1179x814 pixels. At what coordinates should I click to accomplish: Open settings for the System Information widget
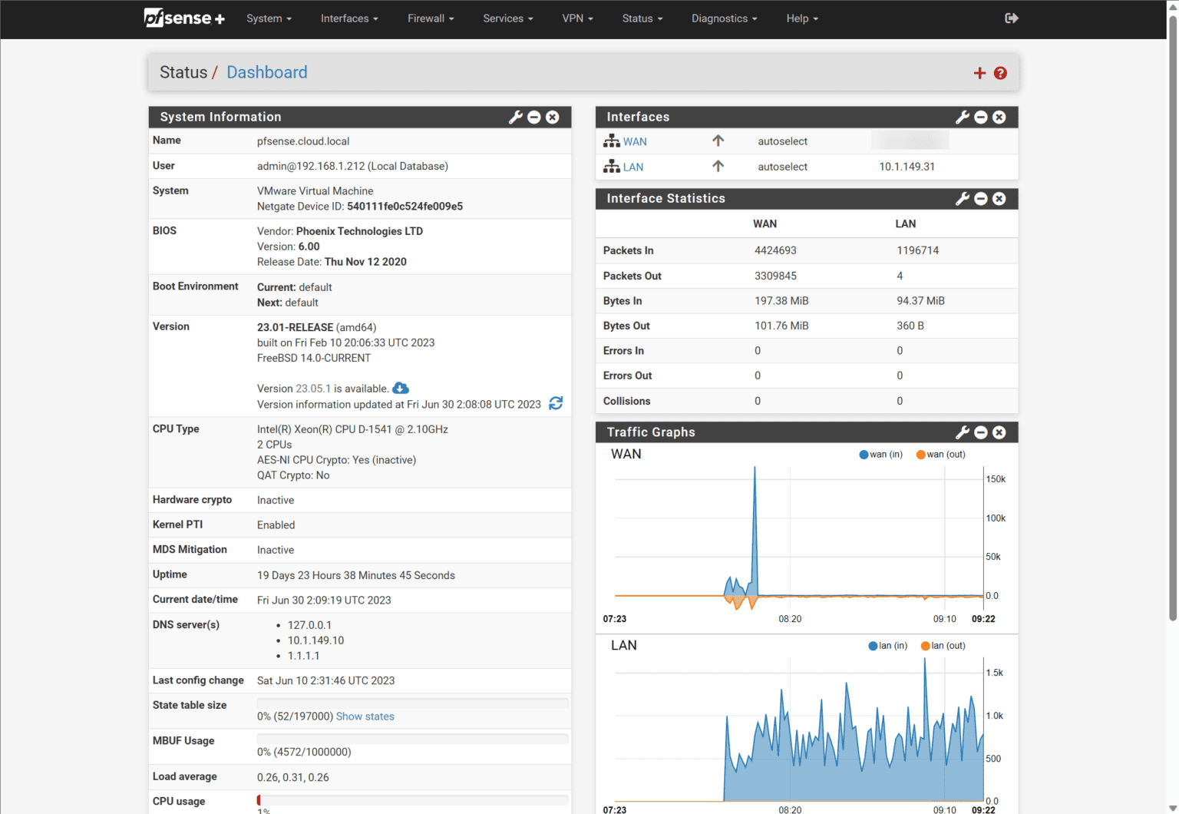coord(515,117)
